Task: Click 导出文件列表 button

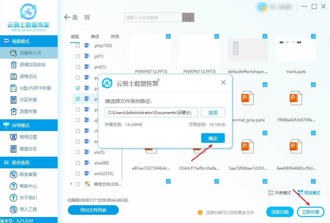Action: [93, 210]
